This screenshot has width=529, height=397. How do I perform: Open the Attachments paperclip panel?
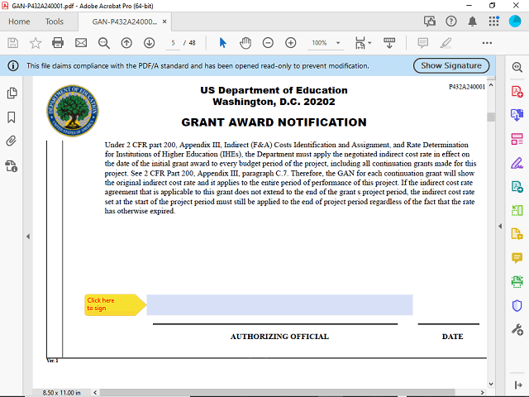pyautogui.click(x=12, y=141)
